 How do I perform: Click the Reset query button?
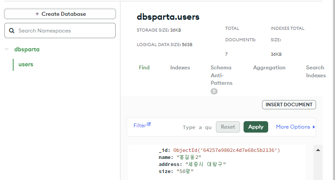point(228,127)
